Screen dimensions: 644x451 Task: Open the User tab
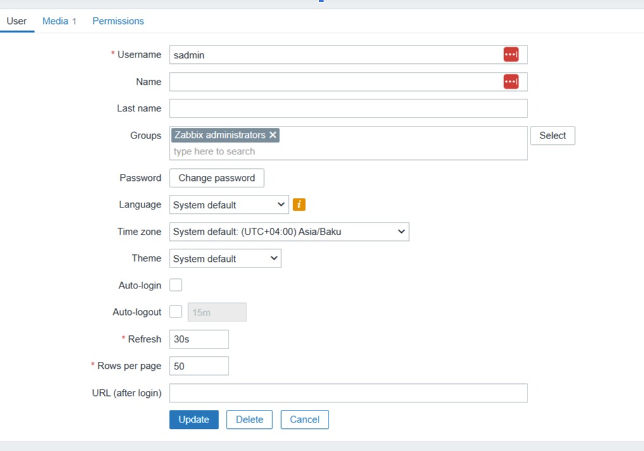(16, 21)
